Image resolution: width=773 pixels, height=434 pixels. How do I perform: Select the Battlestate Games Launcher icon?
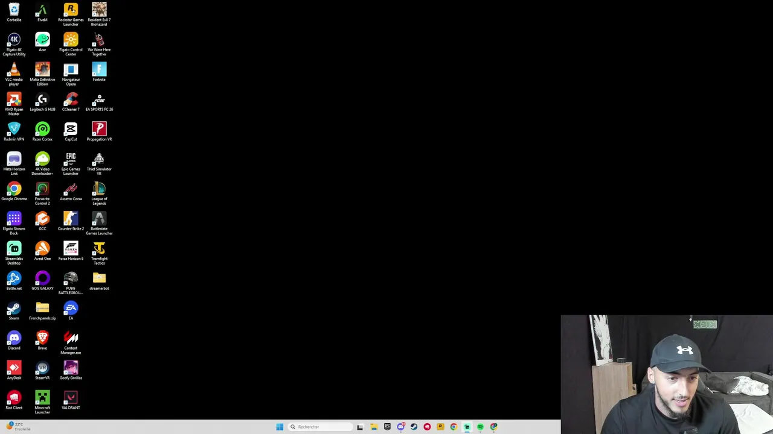[x=99, y=224]
